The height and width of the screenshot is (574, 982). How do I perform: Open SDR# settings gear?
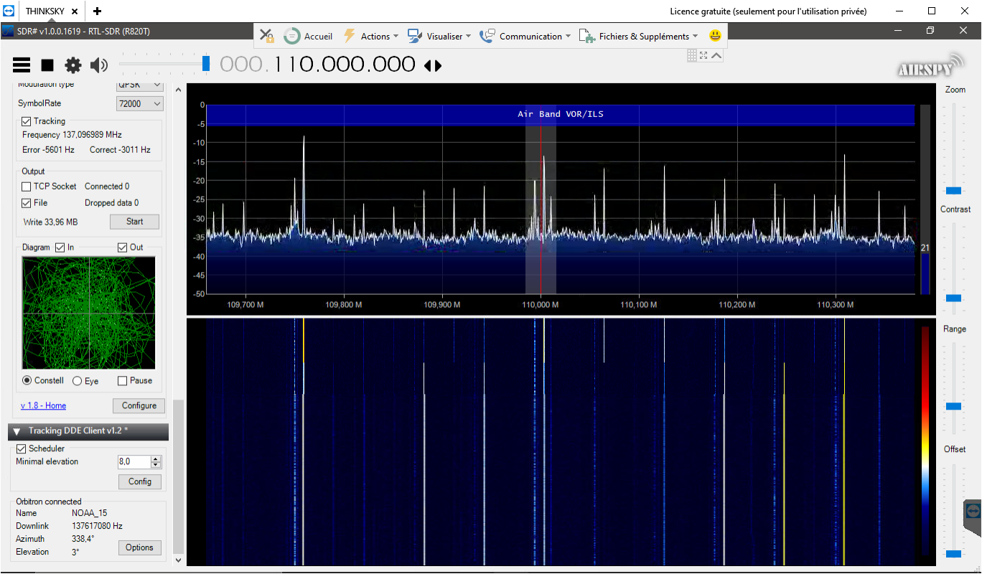point(73,65)
